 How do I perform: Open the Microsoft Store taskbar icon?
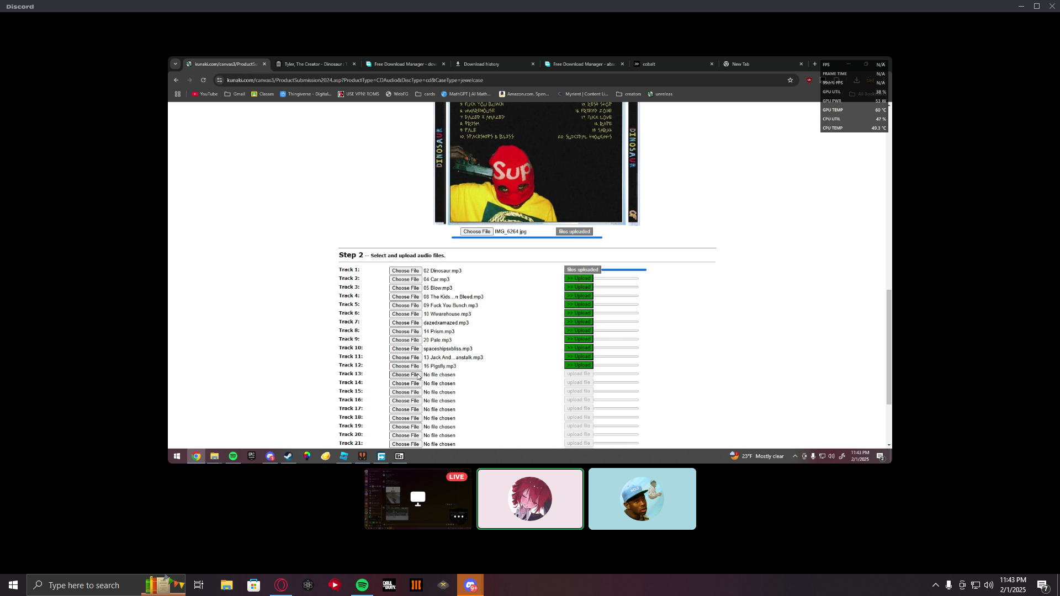[253, 585]
